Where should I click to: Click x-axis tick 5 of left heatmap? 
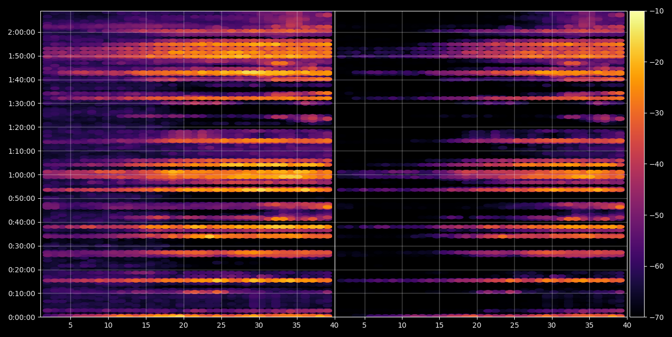coord(70,325)
